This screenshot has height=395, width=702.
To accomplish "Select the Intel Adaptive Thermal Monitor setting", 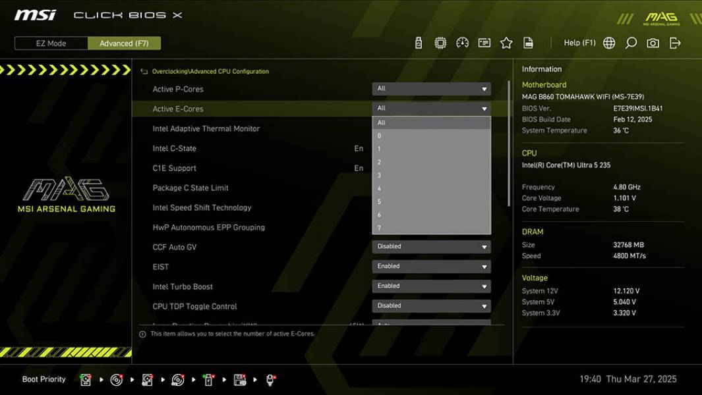I will tap(206, 129).
